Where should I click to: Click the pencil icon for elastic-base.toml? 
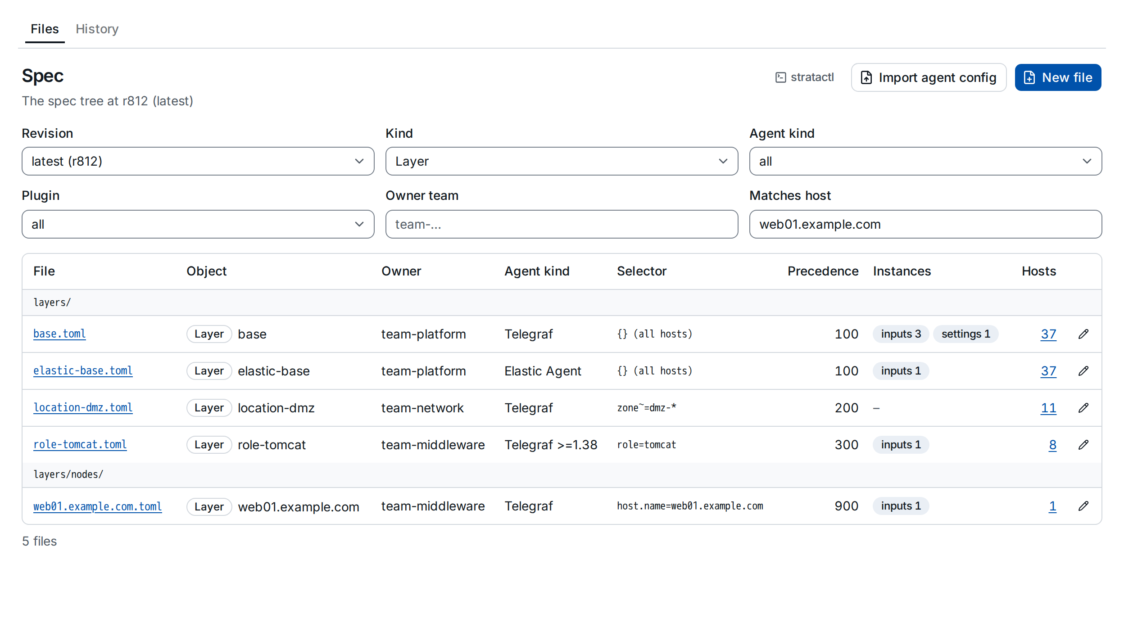[1083, 371]
